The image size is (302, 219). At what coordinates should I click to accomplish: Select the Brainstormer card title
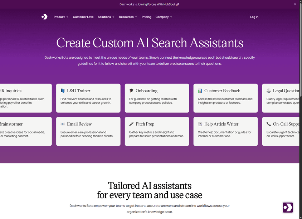11,124
